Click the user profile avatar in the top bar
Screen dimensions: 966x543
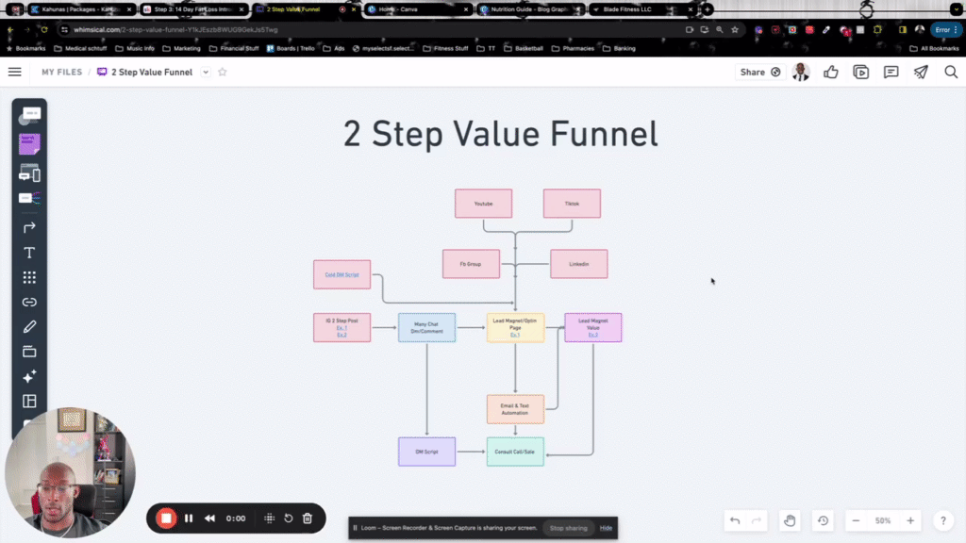[x=801, y=72]
